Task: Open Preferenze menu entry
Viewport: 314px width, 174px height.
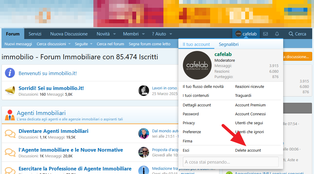Action: [x=192, y=132]
